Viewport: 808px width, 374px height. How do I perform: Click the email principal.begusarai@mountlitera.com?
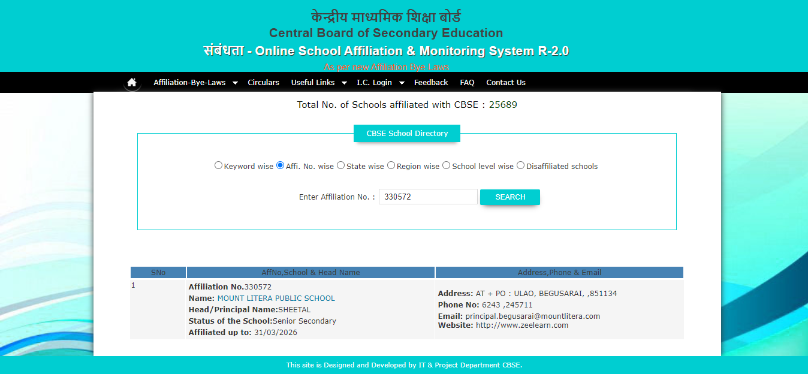(x=532, y=316)
